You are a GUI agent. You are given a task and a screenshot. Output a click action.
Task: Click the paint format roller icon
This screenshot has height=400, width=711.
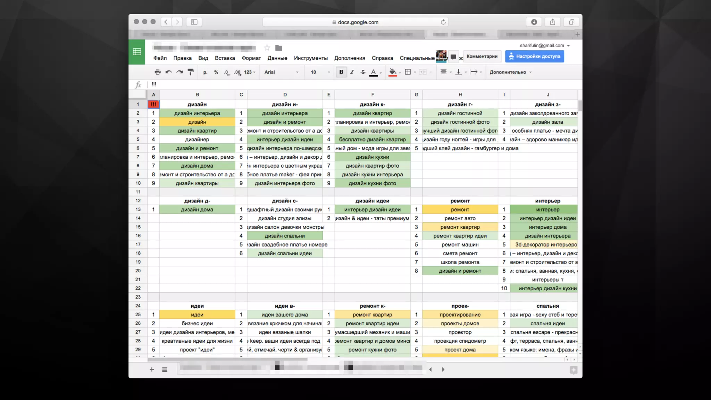point(191,72)
